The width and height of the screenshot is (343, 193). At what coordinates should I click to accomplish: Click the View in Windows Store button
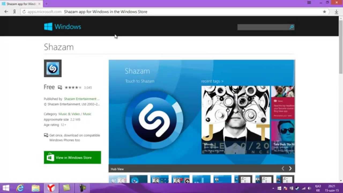click(72, 157)
